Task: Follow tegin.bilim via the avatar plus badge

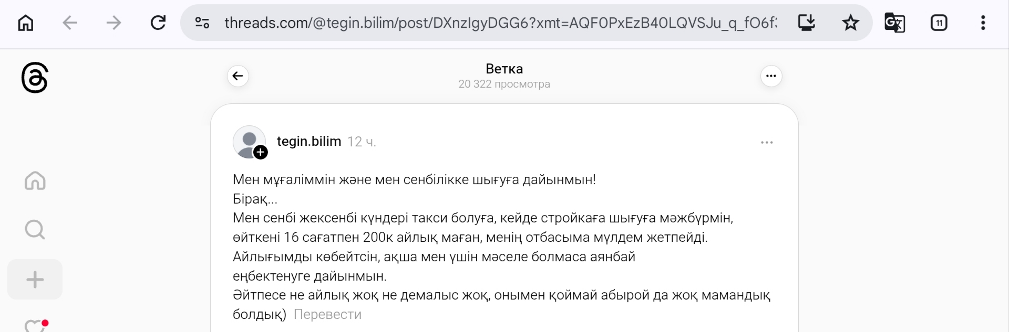Action: (261, 152)
